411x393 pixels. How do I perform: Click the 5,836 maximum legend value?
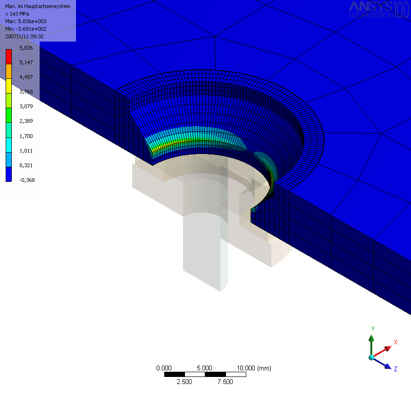coord(26,48)
